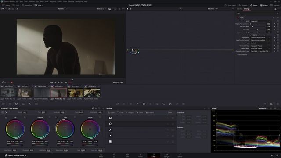Open the DCTL file dropdown
Screen dimensions: 281x158
tap(260, 21)
